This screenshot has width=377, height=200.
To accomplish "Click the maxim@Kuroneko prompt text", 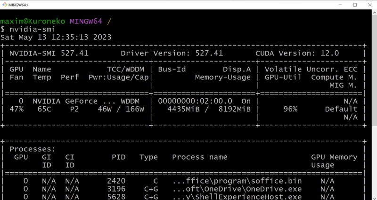I will pos(33,21).
